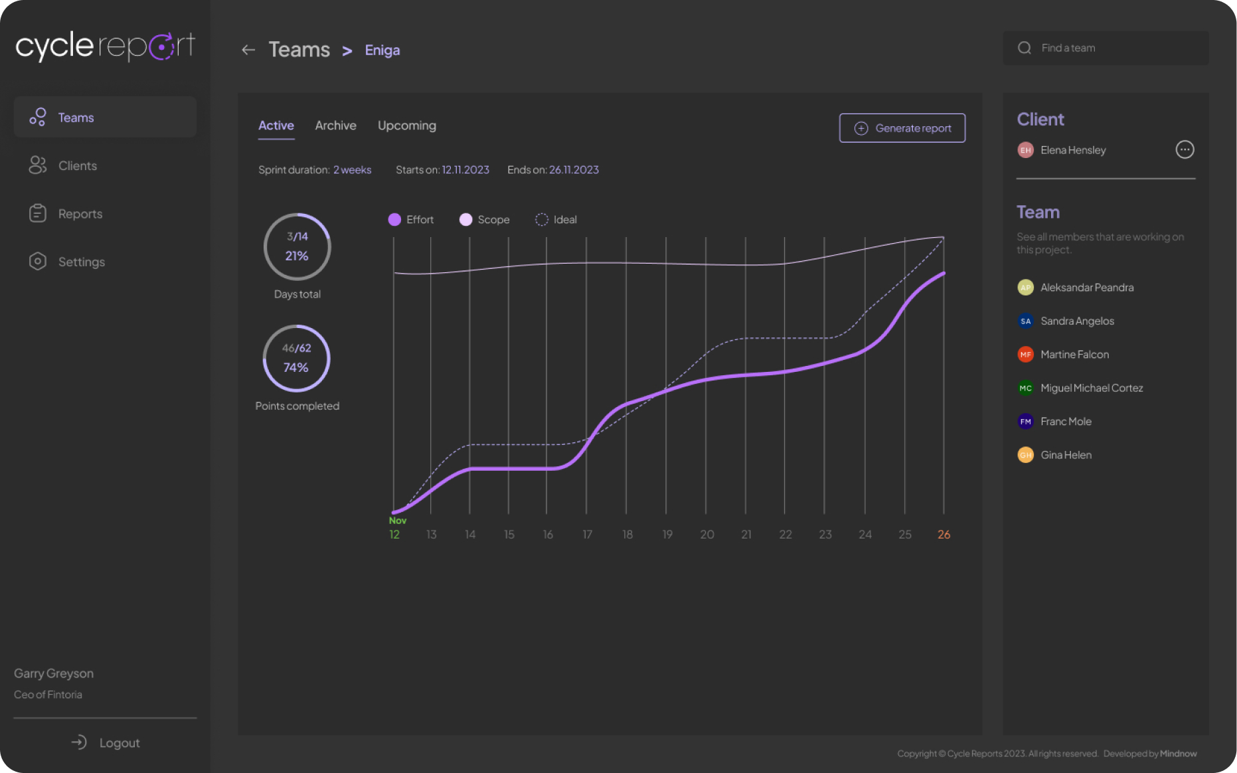The image size is (1237, 773).
Task: Click the Reports clipboard icon
Action: [x=37, y=213]
